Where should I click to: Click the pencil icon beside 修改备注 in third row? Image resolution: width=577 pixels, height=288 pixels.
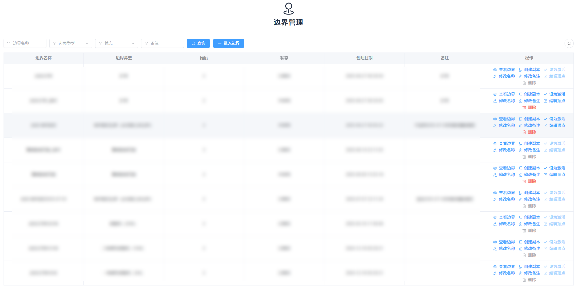click(520, 125)
